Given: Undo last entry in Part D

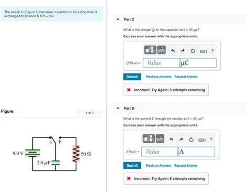Looking at the screenshot, I should pyautogui.click(x=172, y=140).
